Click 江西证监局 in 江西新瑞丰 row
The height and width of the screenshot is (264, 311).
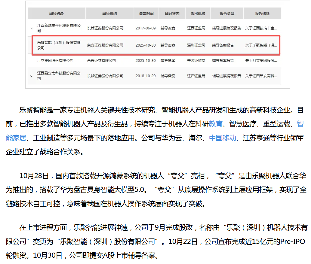pyautogui.click(x=196, y=28)
